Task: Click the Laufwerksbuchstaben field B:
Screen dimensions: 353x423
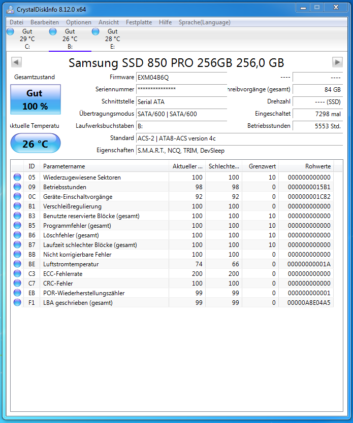Action: pos(181,126)
